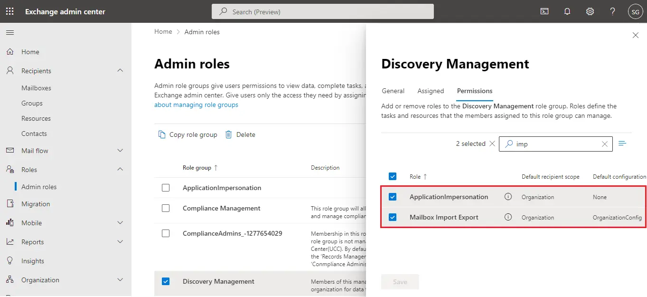Open Resources in the sidebar
Image resolution: width=647 pixels, height=297 pixels.
click(x=36, y=118)
